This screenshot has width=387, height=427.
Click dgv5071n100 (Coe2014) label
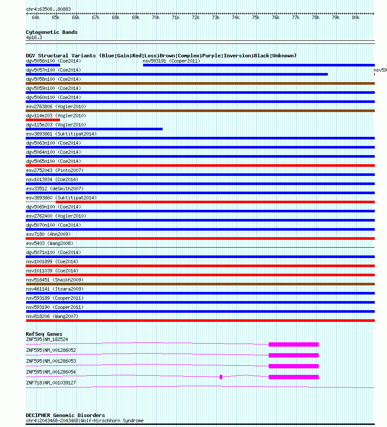53,252
